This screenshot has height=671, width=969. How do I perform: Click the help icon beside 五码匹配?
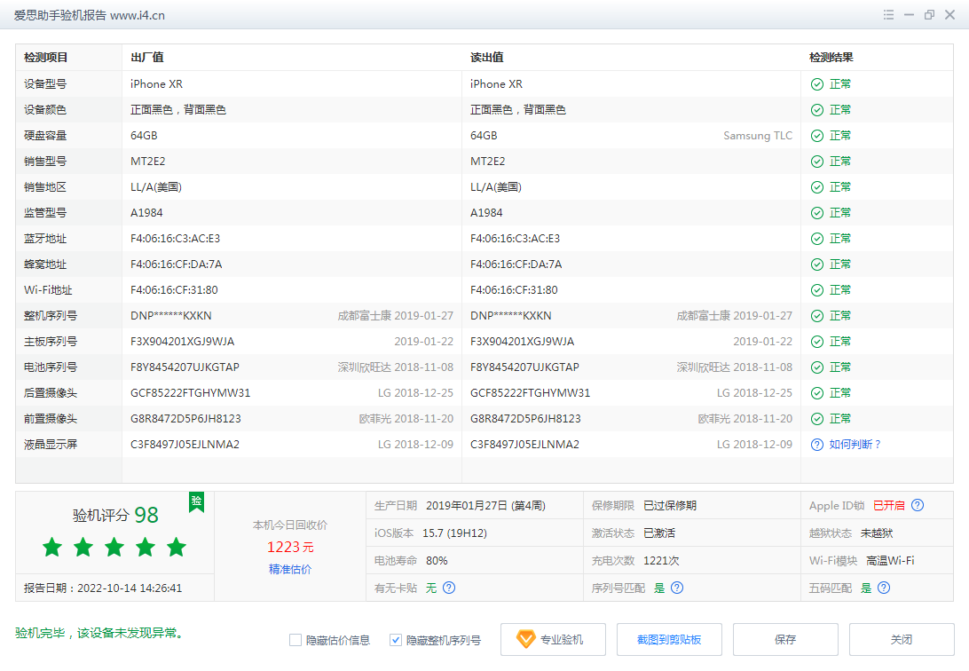(885, 588)
